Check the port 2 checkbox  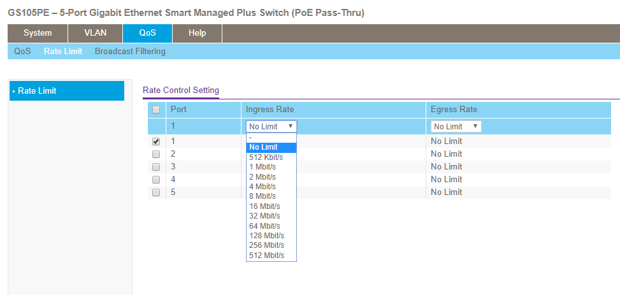click(x=156, y=154)
